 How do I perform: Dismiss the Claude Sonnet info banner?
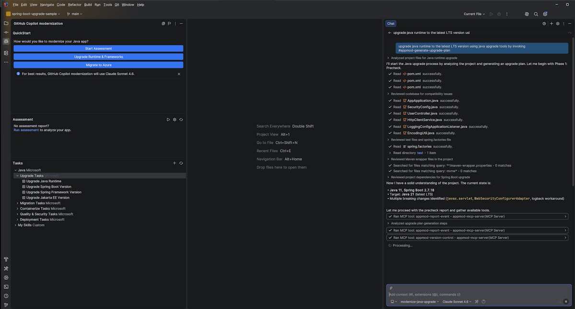pyautogui.click(x=179, y=74)
